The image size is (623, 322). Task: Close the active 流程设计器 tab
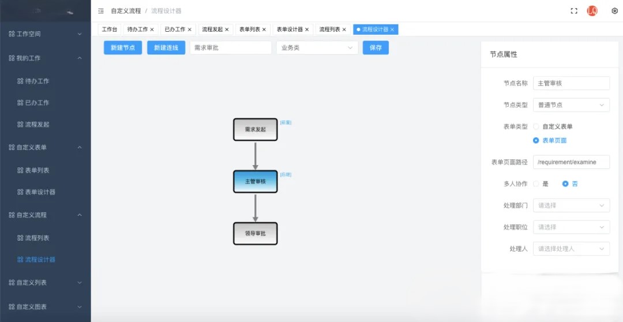point(393,29)
